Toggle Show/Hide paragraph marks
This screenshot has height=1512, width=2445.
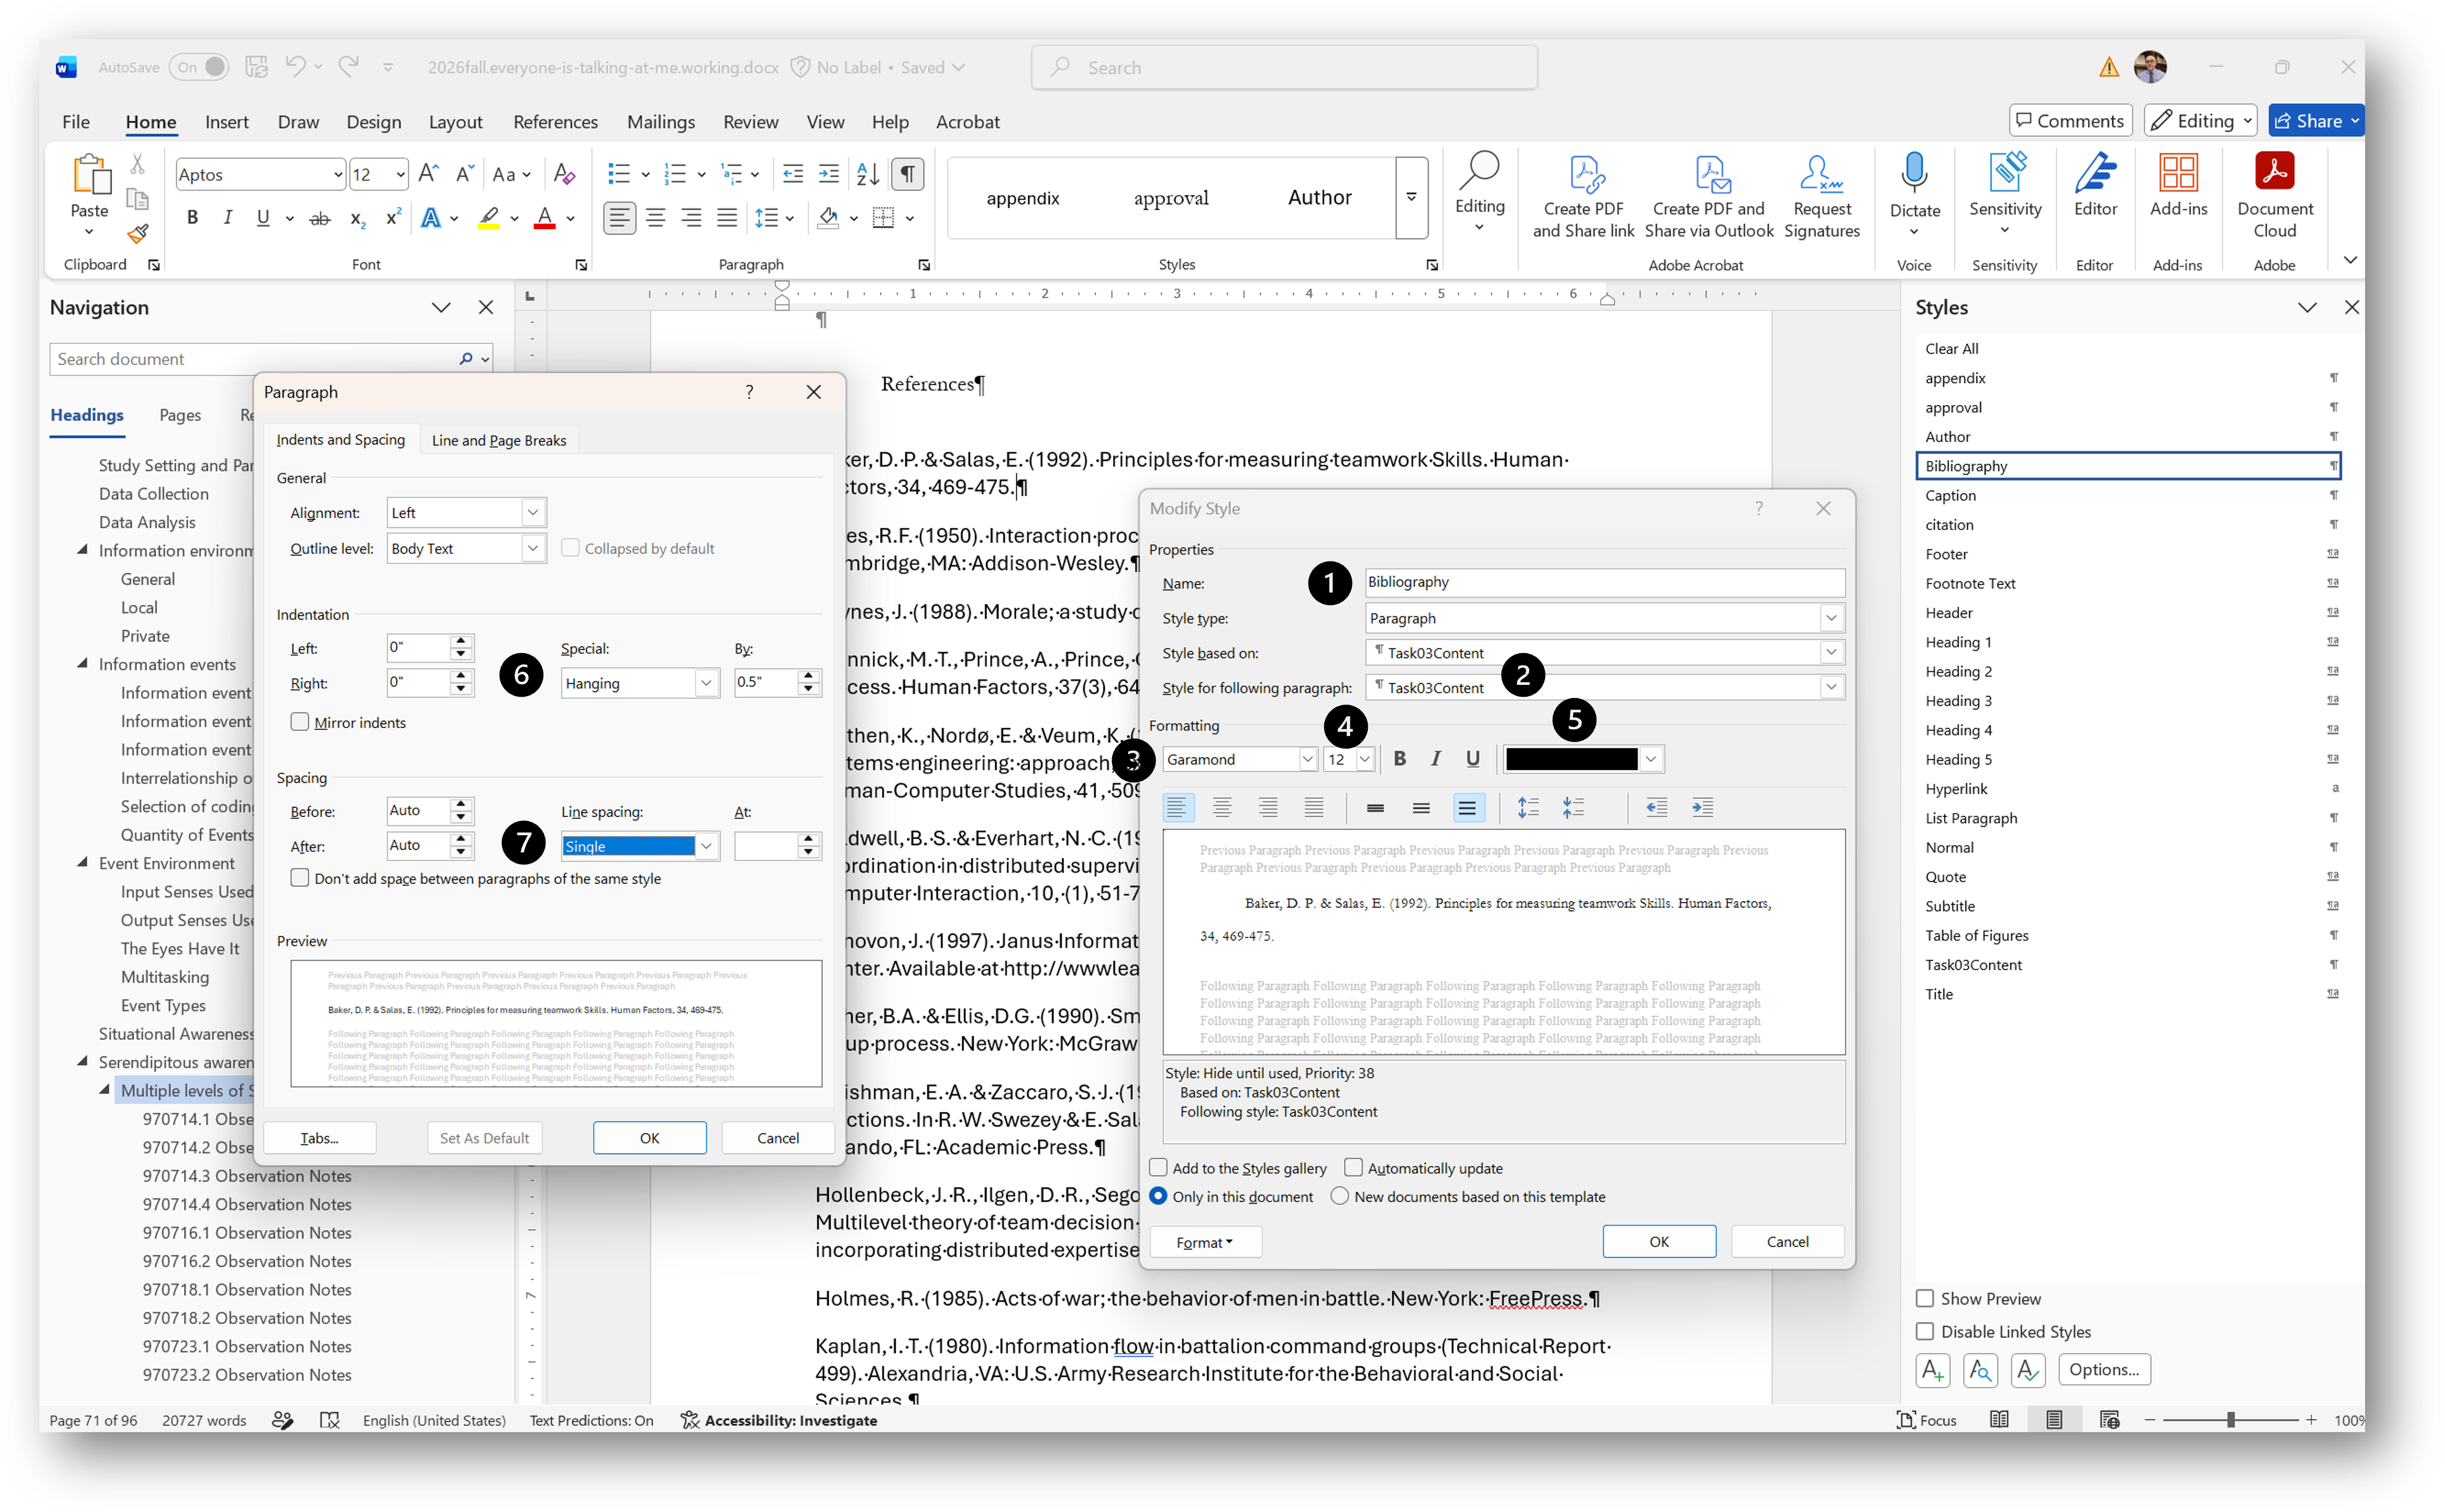[x=907, y=174]
